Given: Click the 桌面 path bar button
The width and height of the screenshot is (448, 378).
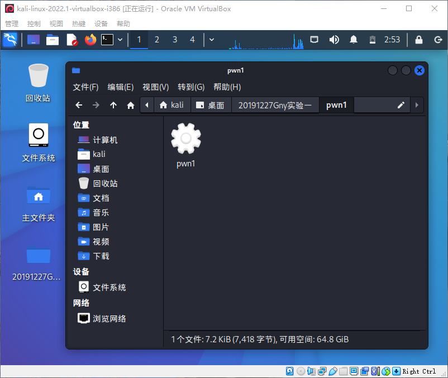Looking at the screenshot, I should [x=211, y=105].
